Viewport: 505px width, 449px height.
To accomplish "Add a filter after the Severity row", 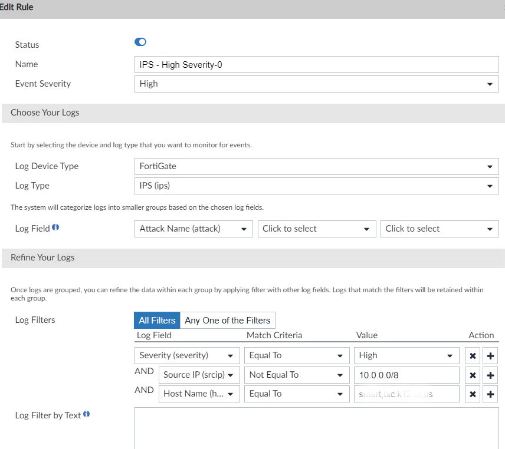I will 490,356.
